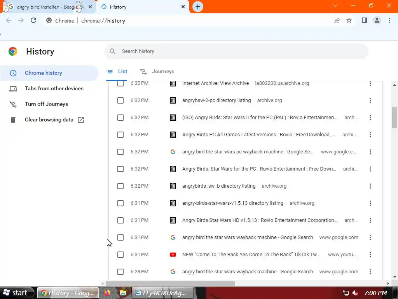The width and height of the screenshot is (398, 299).
Task: Go back with the back arrow
Action: click(9, 20)
